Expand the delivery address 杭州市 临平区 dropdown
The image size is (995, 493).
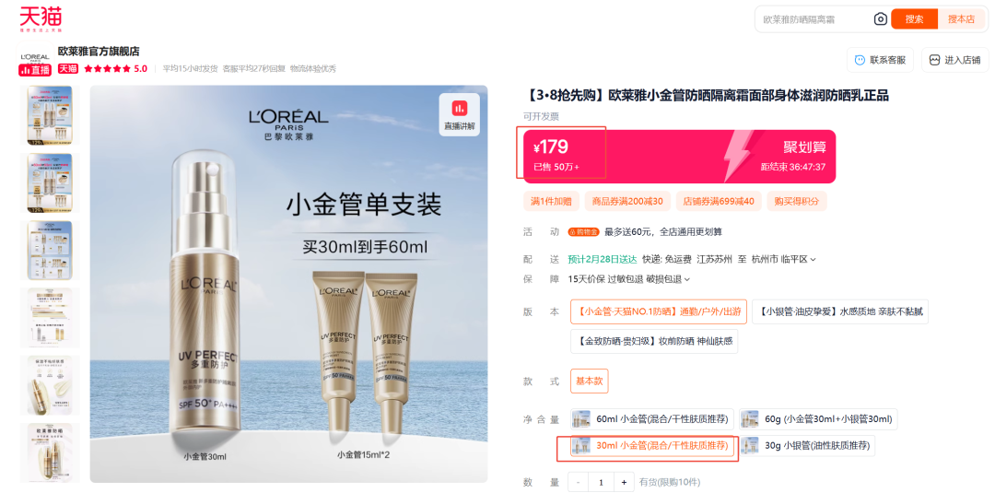pos(784,260)
